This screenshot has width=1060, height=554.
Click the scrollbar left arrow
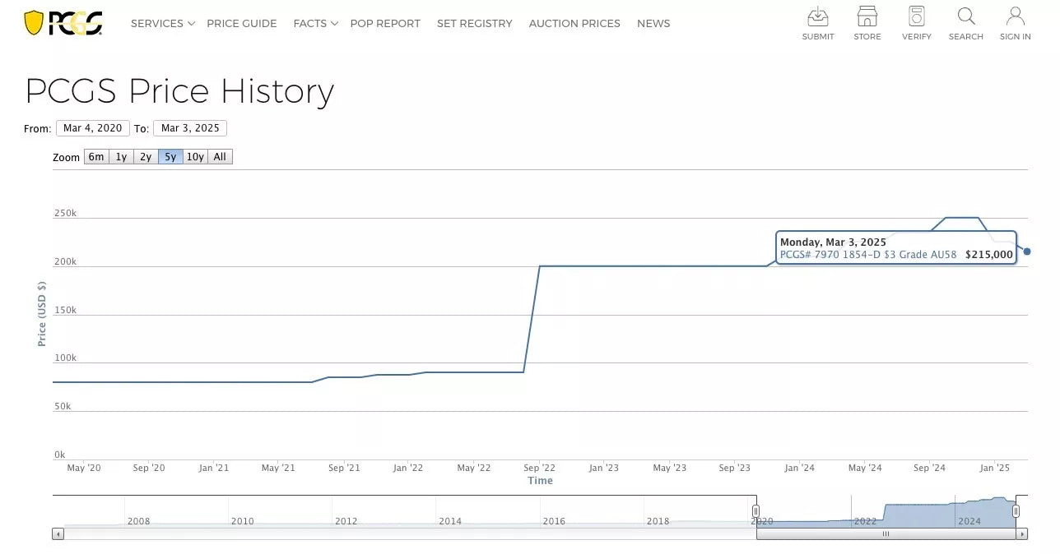(x=58, y=534)
